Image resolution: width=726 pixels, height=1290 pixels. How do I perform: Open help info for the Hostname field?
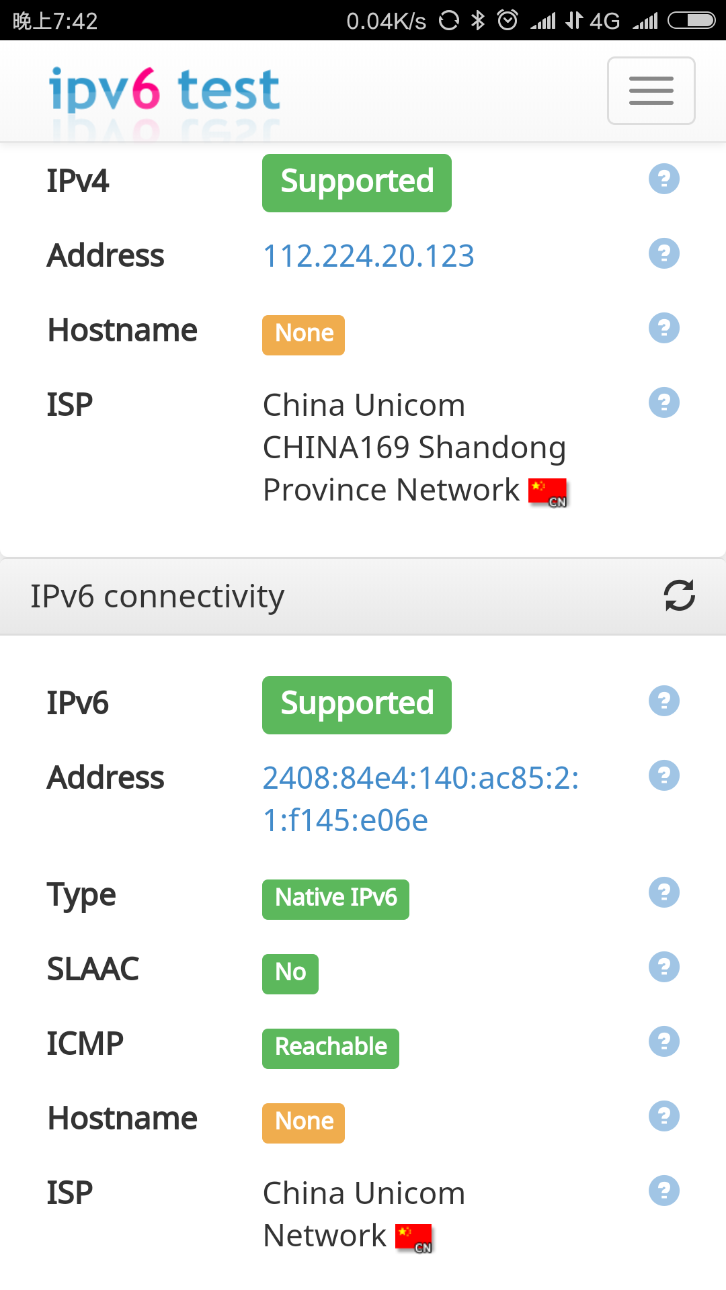coord(663,327)
